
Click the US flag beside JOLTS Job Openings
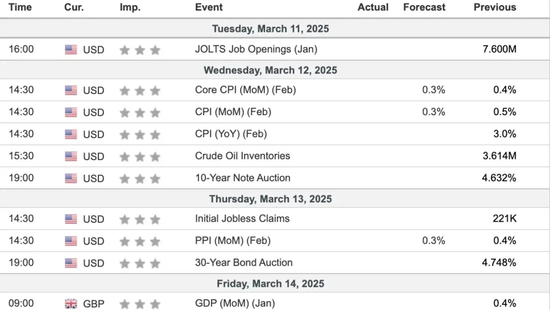(x=71, y=50)
